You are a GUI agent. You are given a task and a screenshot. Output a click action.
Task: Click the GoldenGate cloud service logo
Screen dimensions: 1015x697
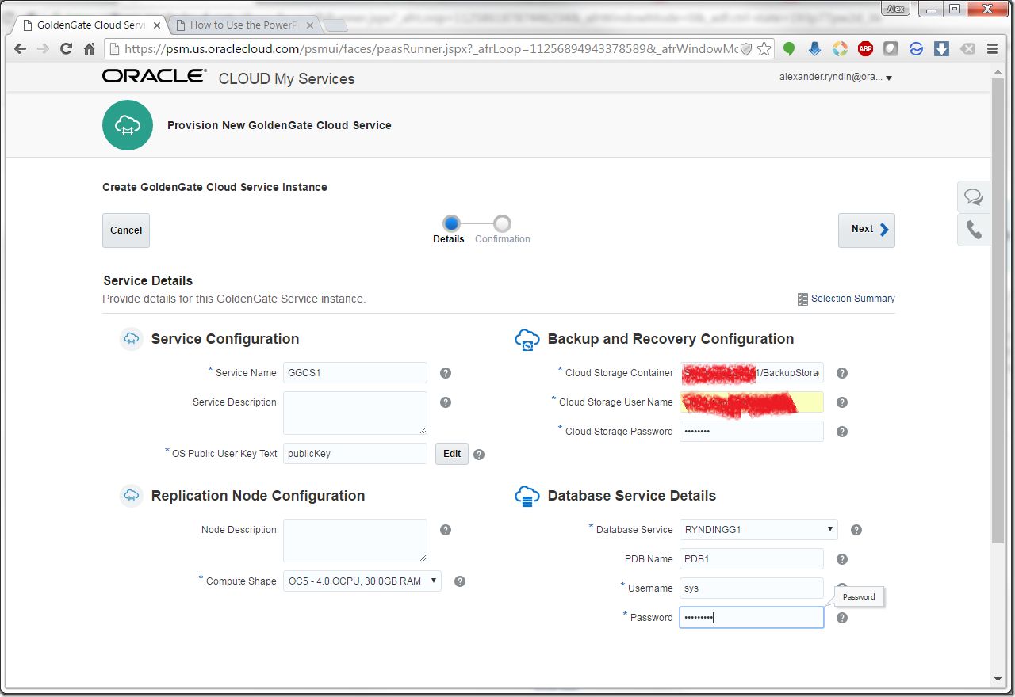tap(128, 125)
